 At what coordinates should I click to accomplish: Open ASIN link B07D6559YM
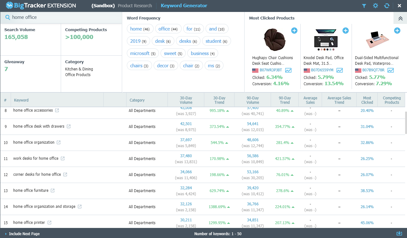coord(322,70)
